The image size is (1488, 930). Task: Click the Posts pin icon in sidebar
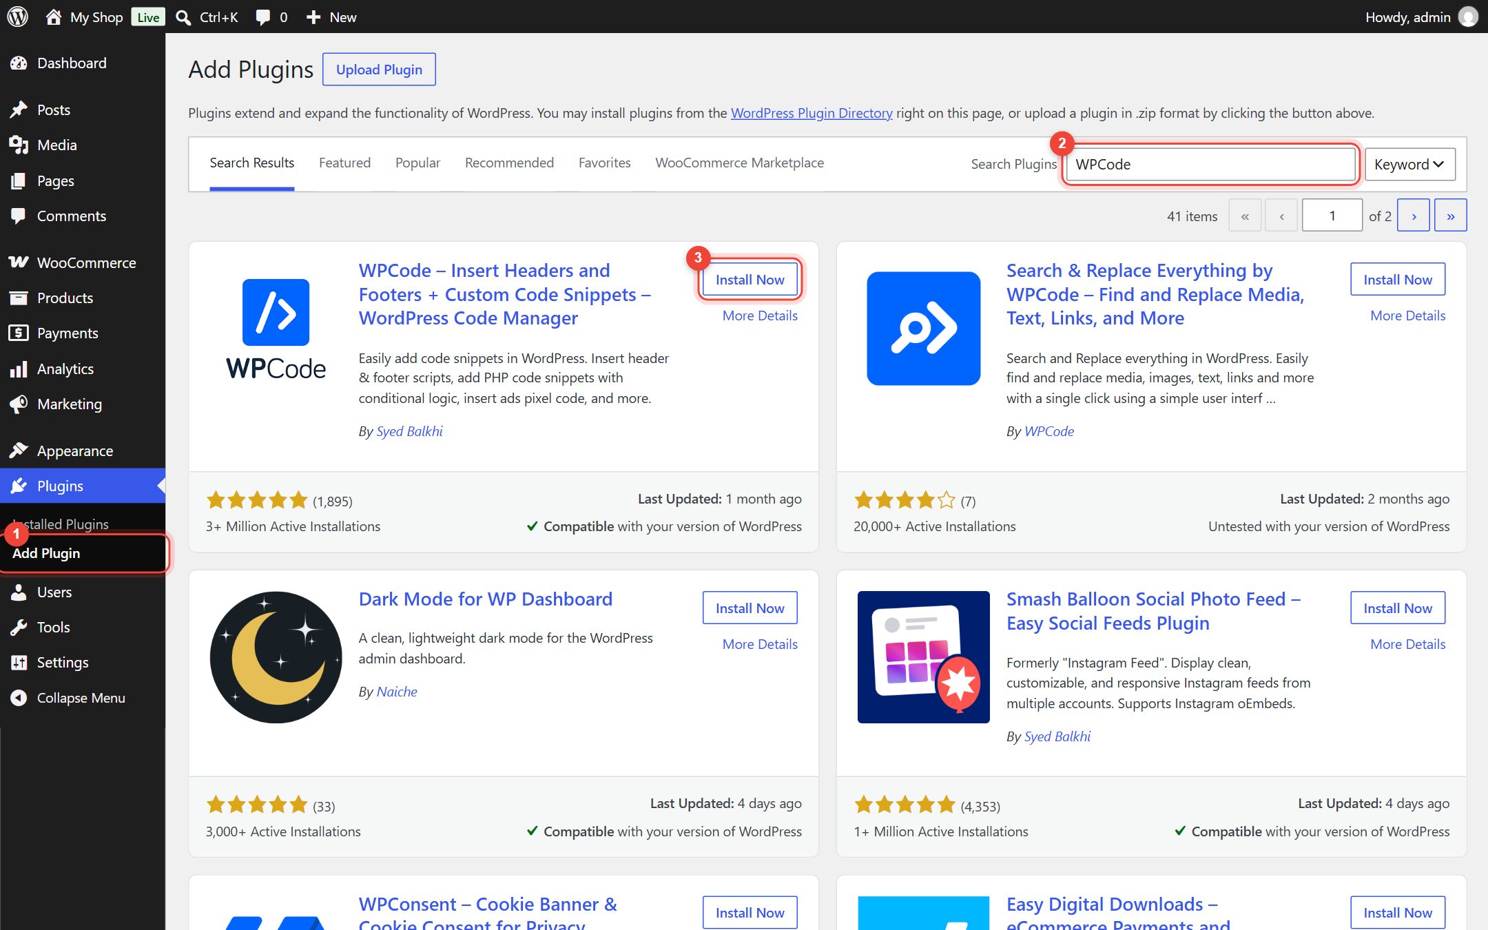pos(19,110)
